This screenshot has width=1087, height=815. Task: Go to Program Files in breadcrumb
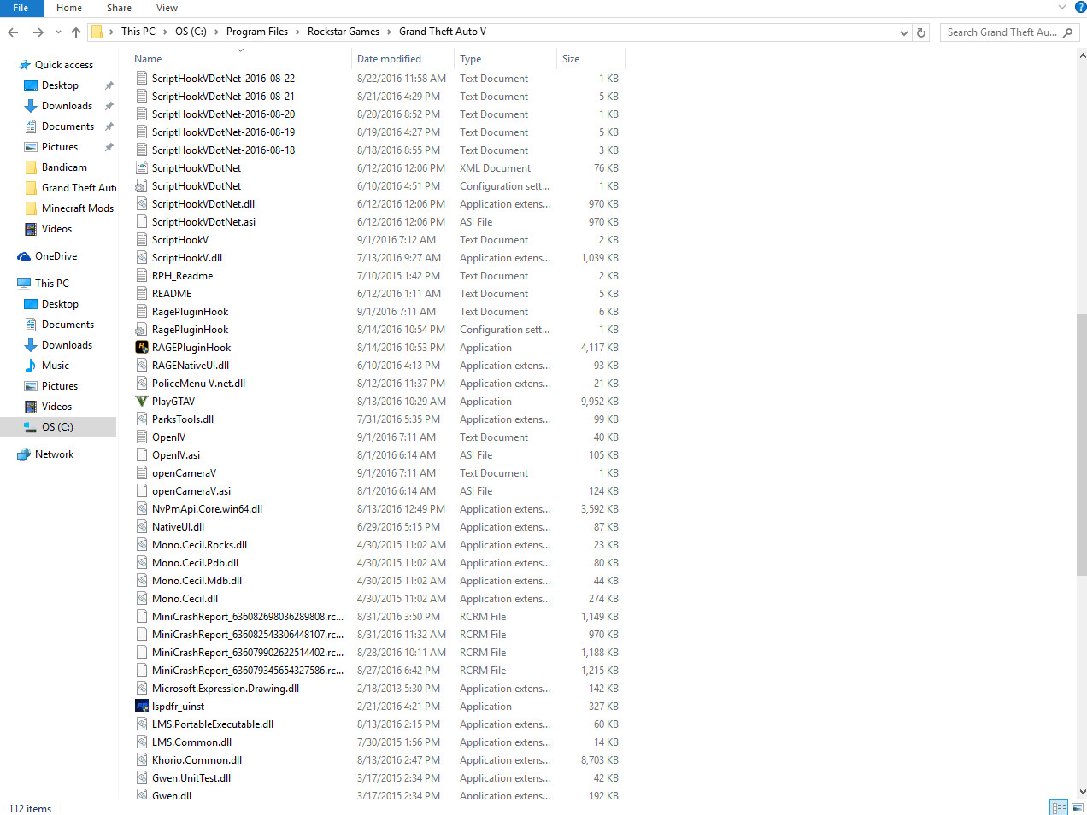[x=257, y=32]
